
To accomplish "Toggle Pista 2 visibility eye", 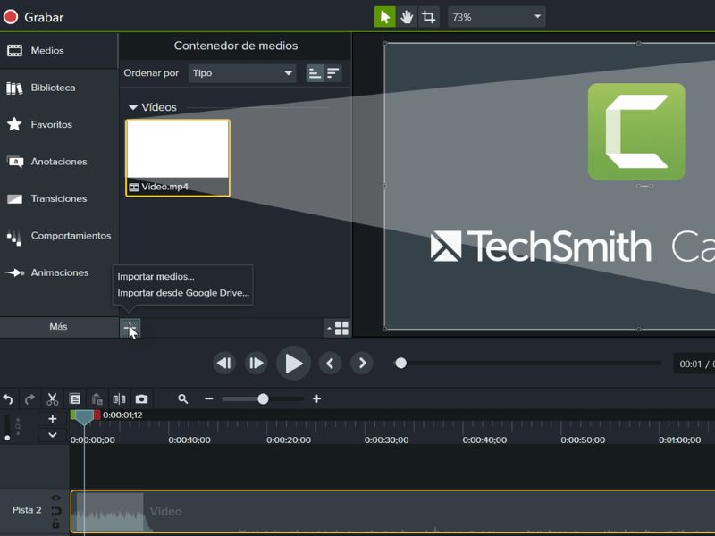I will pyautogui.click(x=56, y=498).
